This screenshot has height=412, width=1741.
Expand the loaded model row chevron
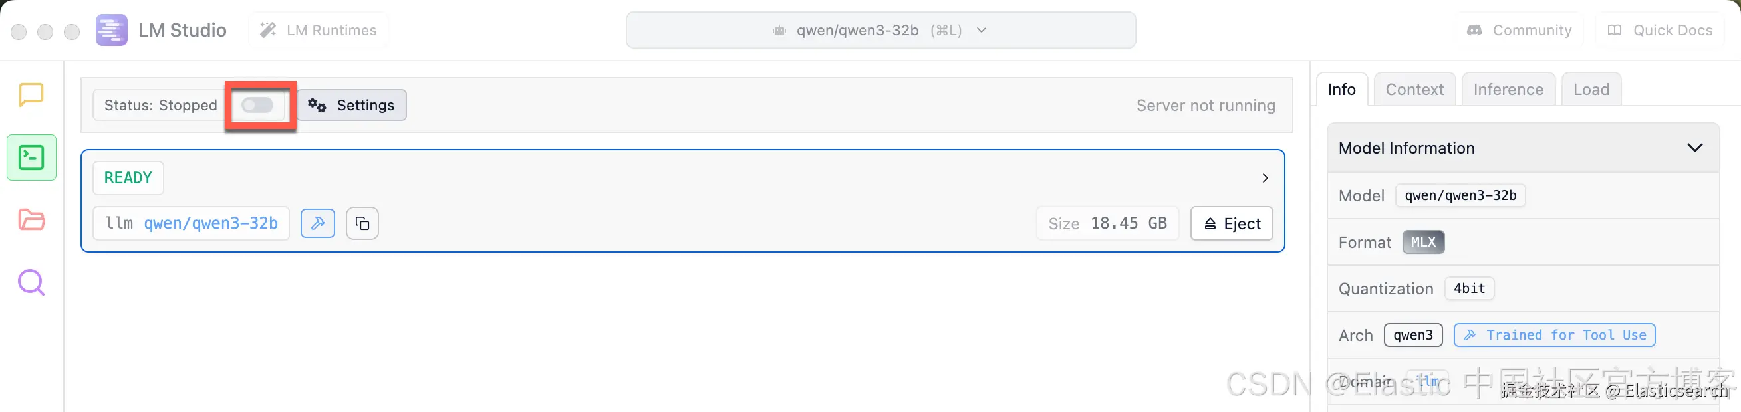click(1265, 178)
